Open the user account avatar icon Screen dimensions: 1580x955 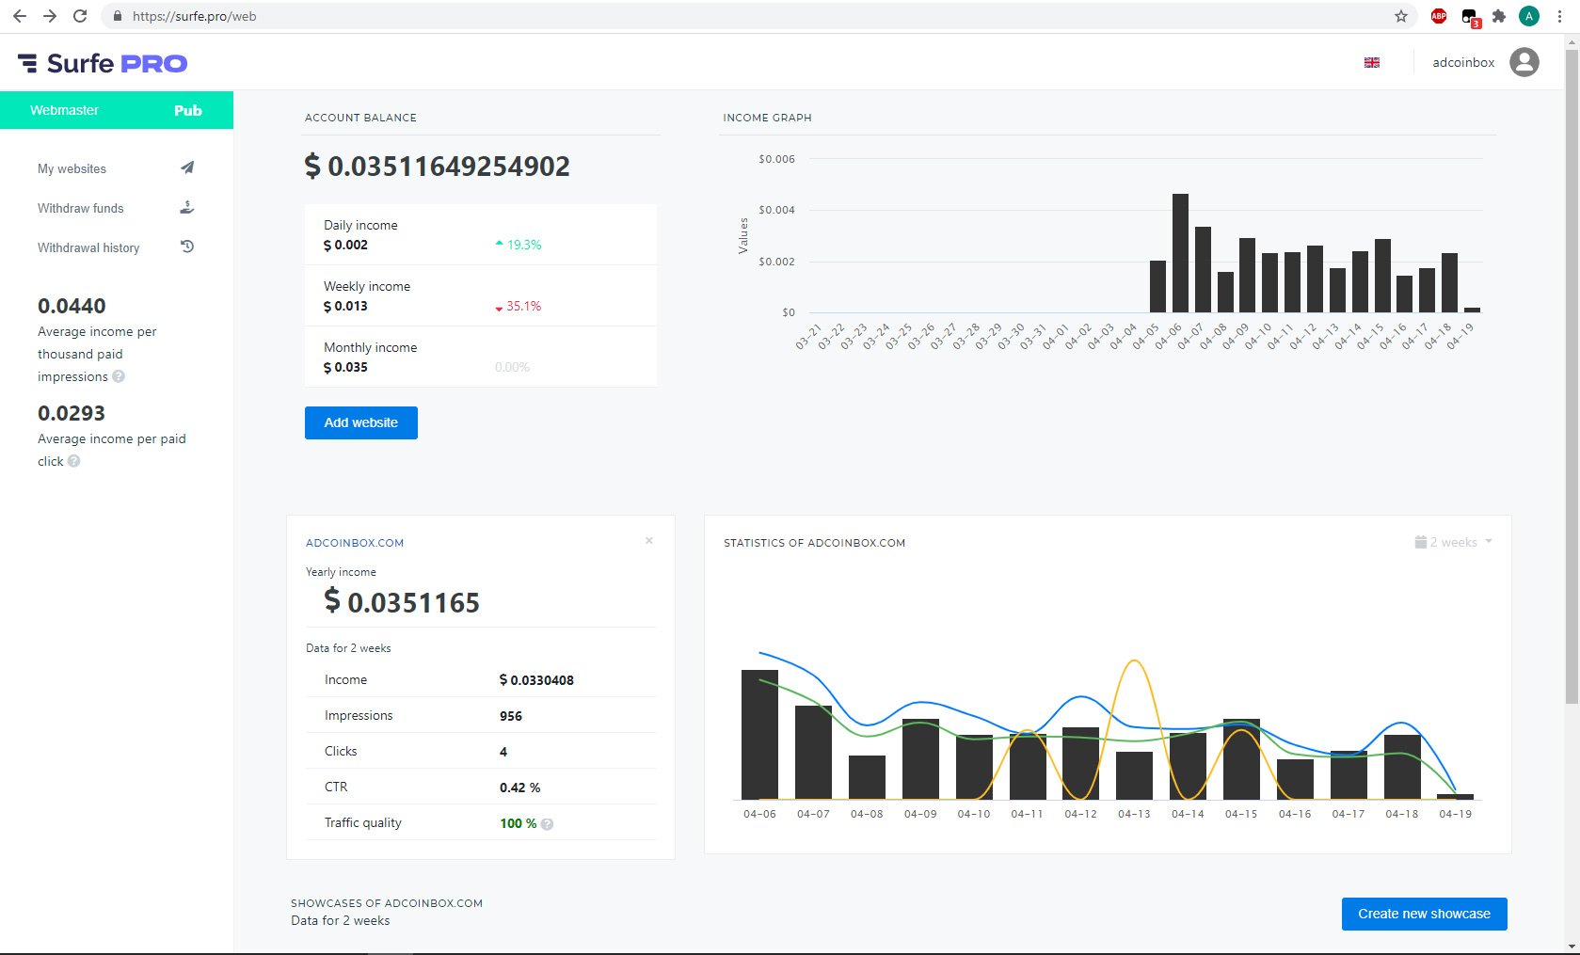(x=1524, y=62)
